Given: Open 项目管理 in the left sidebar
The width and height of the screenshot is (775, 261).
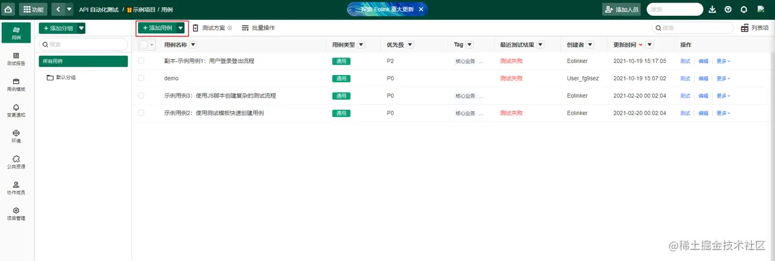Looking at the screenshot, I should (16, 214).
